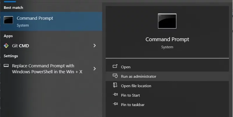233x117 pixels.
Task: Click the Open icon in actions list
Action: click(115, 66)
